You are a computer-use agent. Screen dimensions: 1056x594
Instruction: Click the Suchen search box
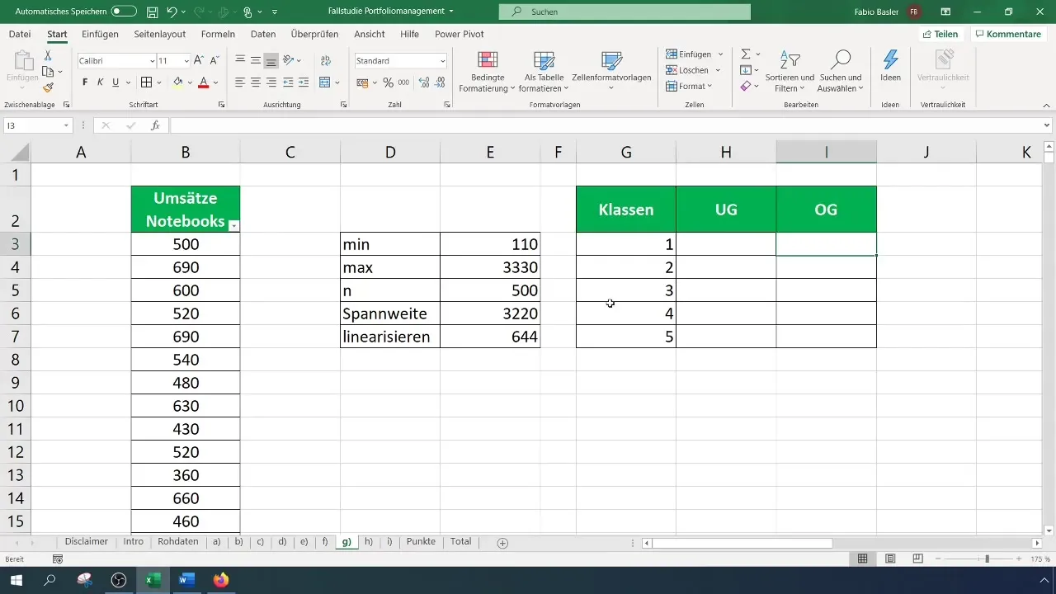click(x=625, y=12)
